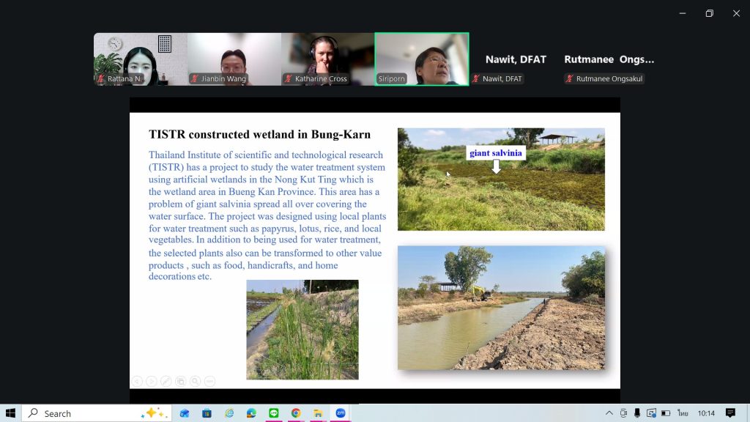750x422 pixels.
Task: Launch Internet Explorer from the taskbar
Action: (229, 413)
